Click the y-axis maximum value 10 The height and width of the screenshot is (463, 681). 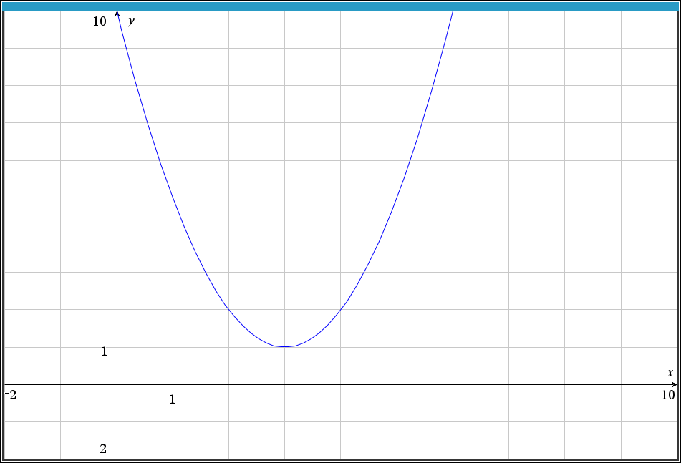[x=99, y=21]
